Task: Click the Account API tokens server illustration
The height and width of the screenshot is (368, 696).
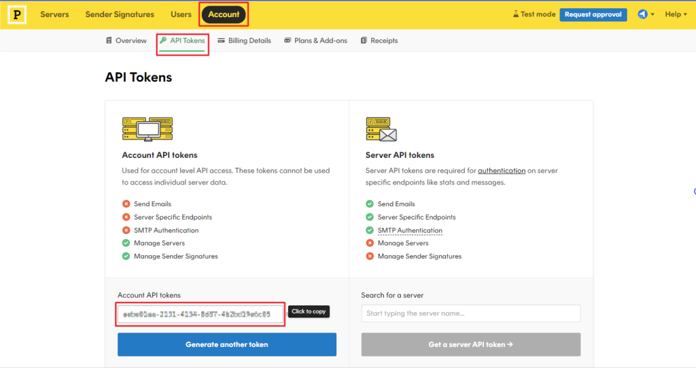Action: coord(147,129)
